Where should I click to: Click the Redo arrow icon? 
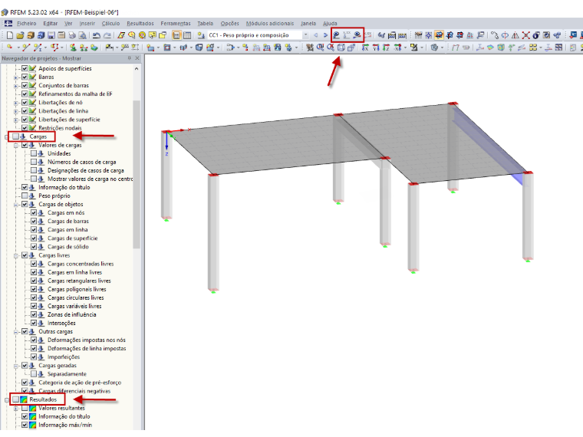tap(107, 35)
